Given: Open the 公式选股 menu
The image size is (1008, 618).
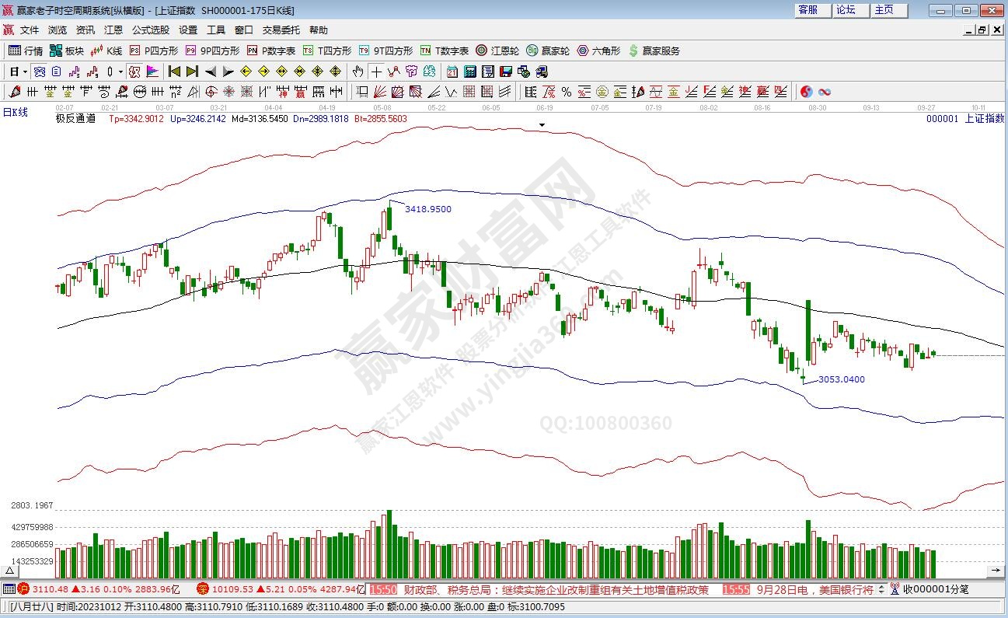Looking at the screenshot, I should pos(150,30).
